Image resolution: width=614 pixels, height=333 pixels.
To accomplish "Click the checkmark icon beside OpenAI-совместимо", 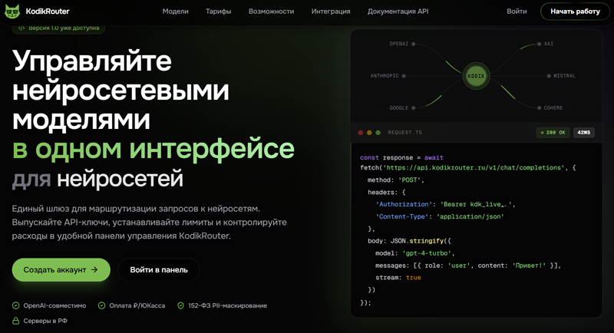I will [x=15, y=305].
